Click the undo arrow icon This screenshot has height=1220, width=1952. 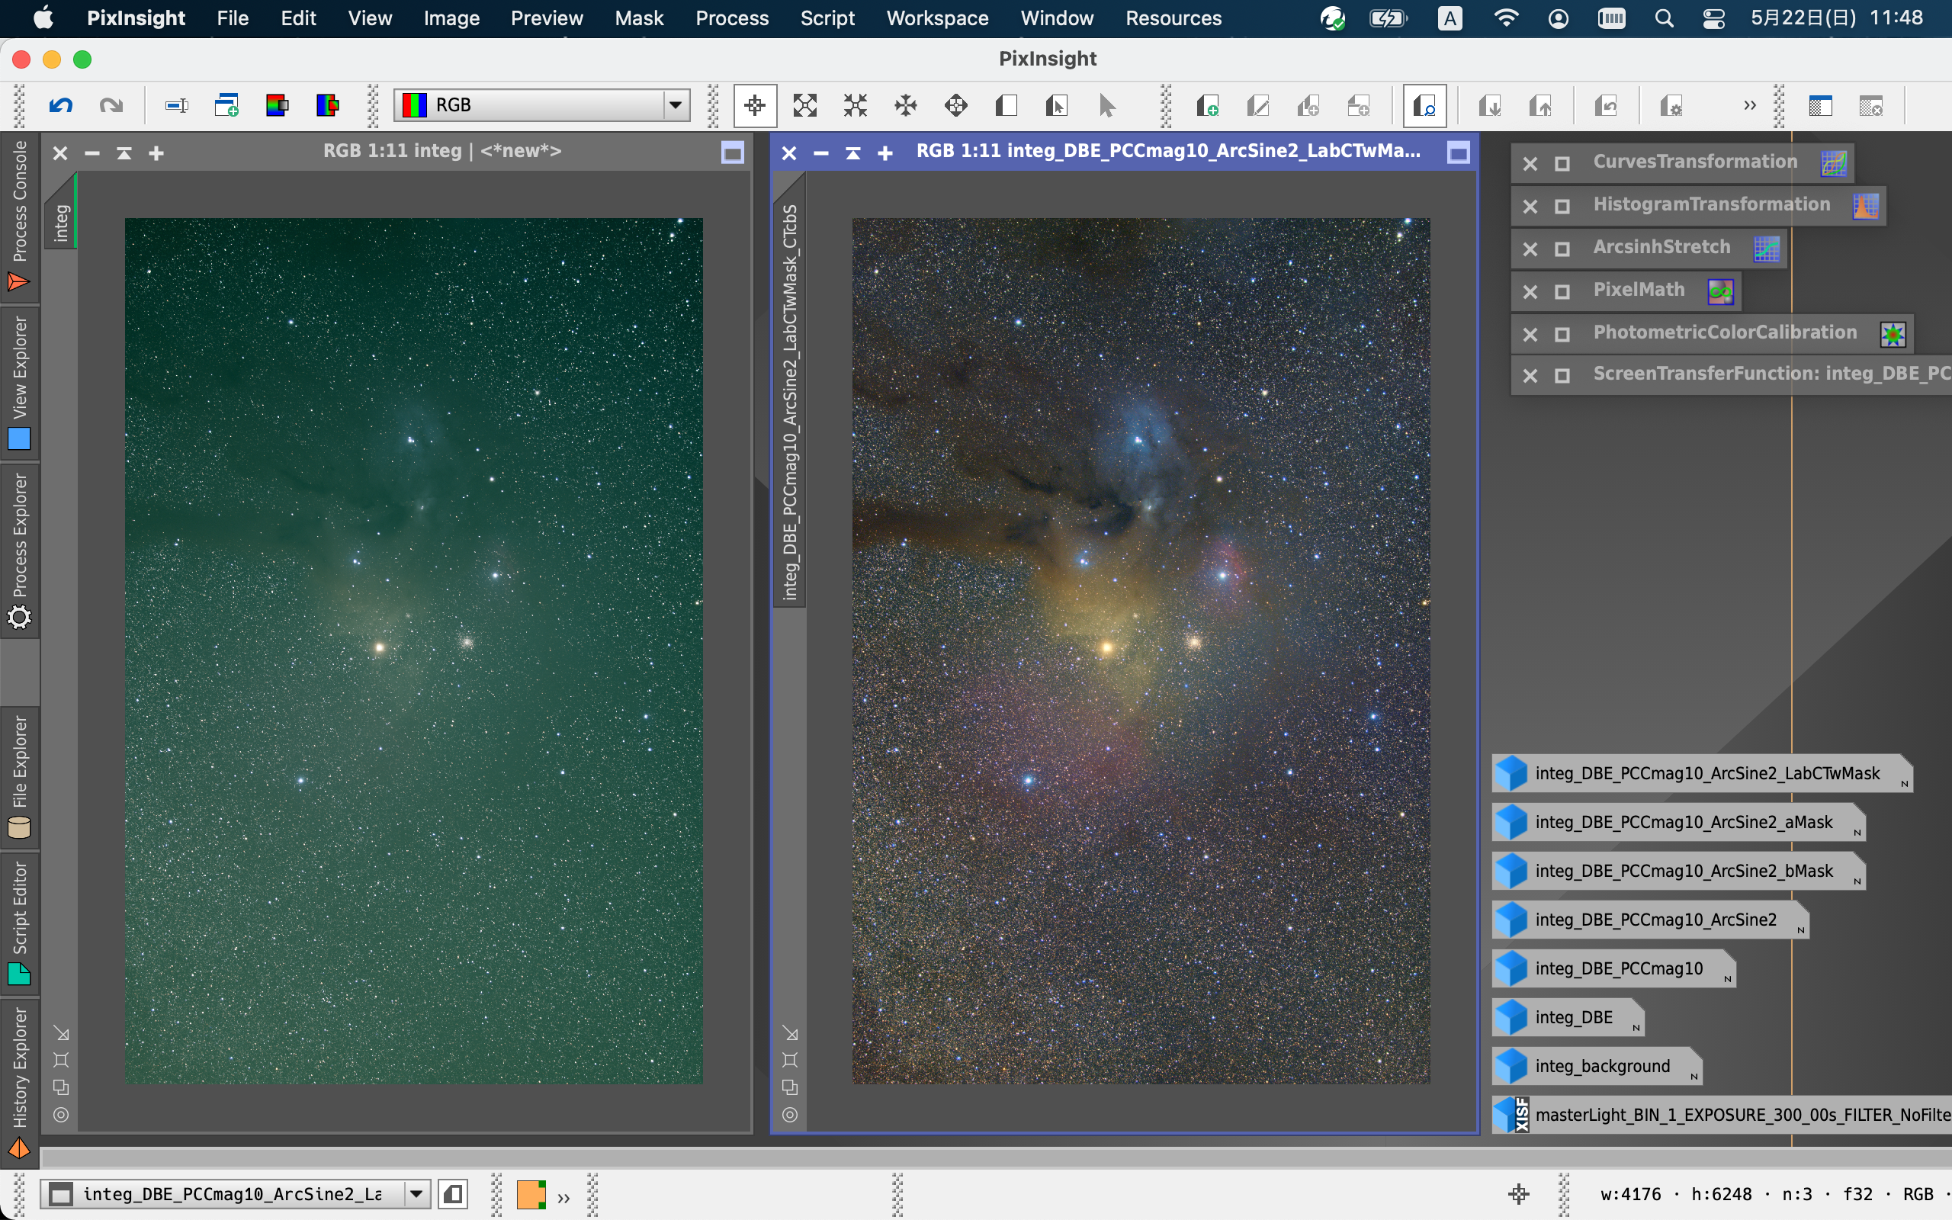point(60,106)
